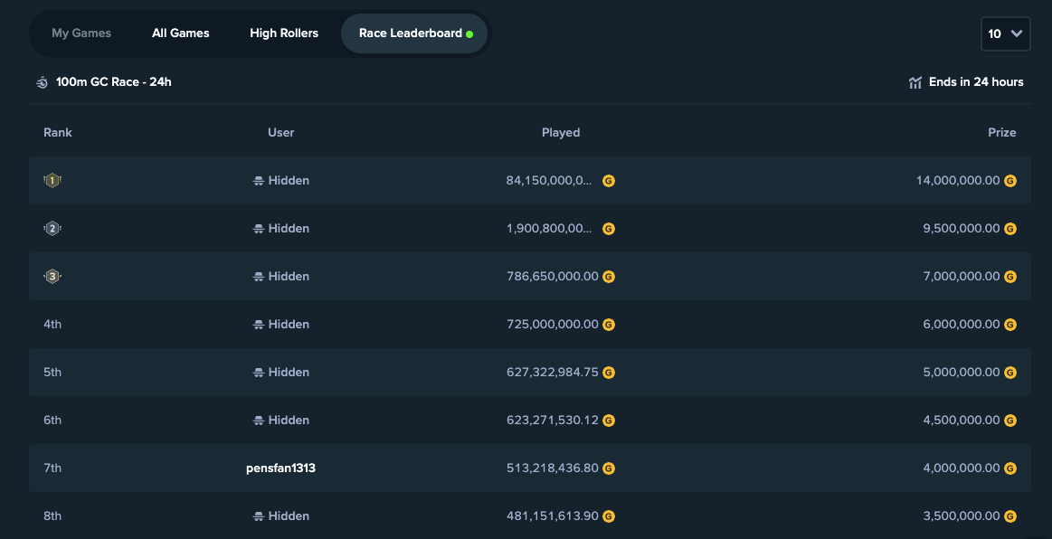
Task: Click gold coin next to 1,900,800,00... played
Action: [609, 229]
